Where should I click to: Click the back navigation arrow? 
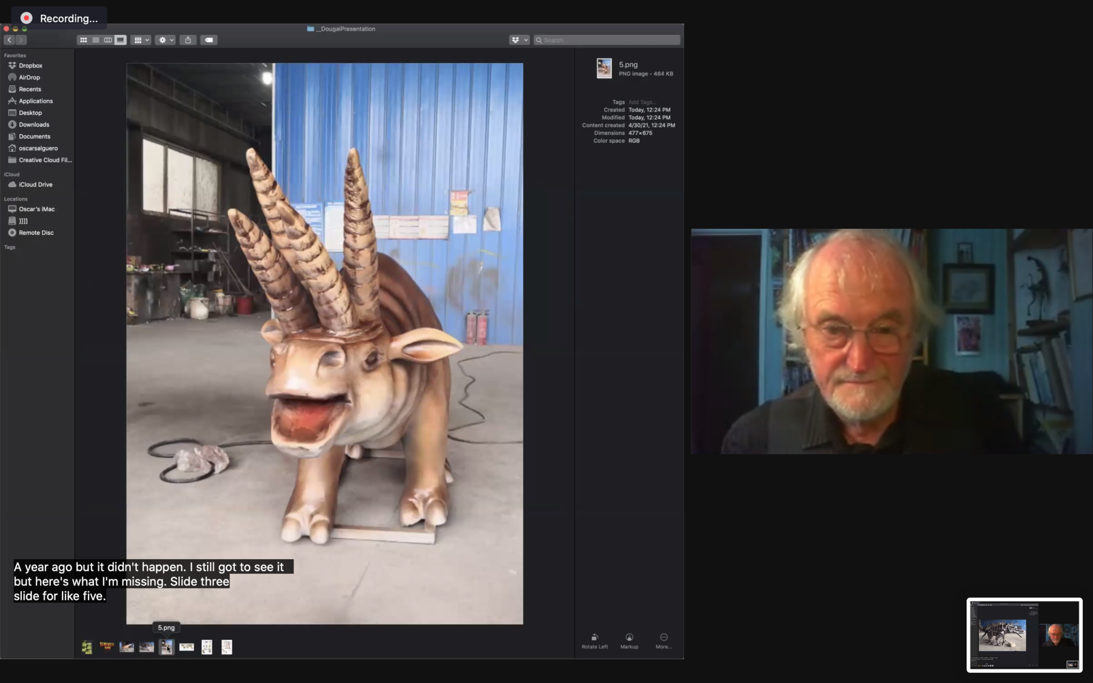point(9,40)
